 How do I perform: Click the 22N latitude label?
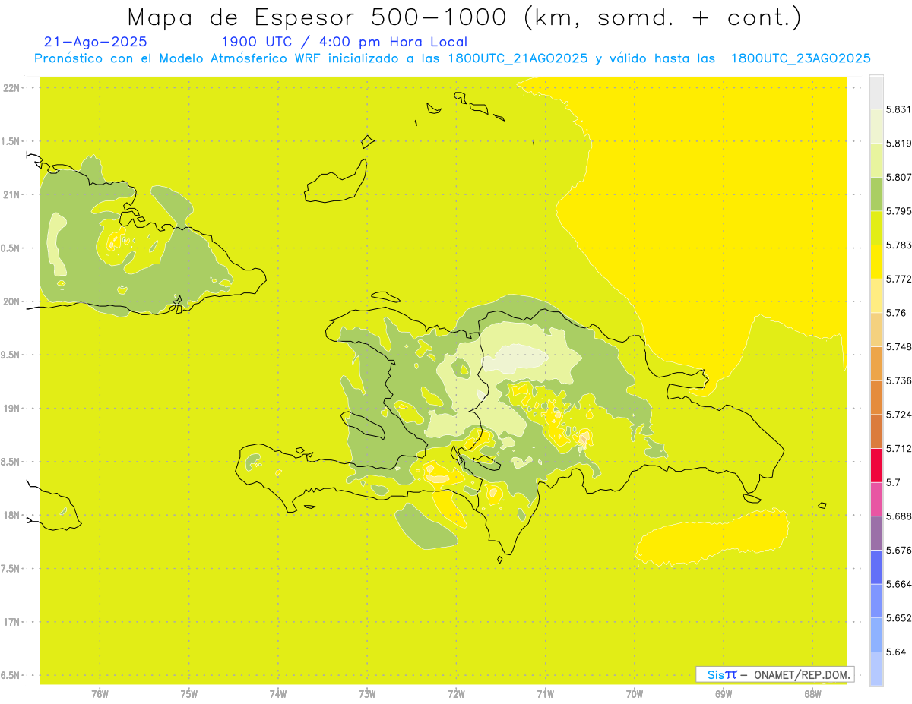tap(11, 87)
